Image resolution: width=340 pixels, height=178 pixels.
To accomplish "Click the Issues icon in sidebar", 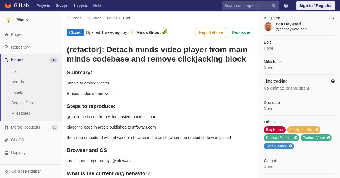I will tap(6, 60).
